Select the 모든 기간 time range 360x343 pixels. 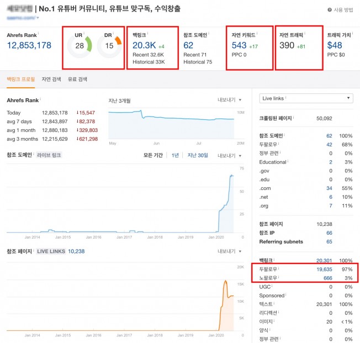pyautogui.click(x=153, y=155)
